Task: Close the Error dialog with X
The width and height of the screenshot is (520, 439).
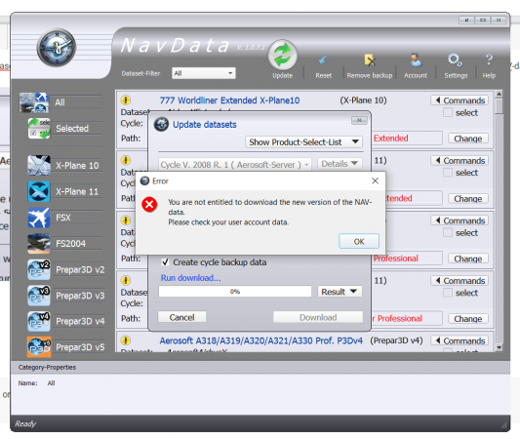Action: [x=375, y=180]
